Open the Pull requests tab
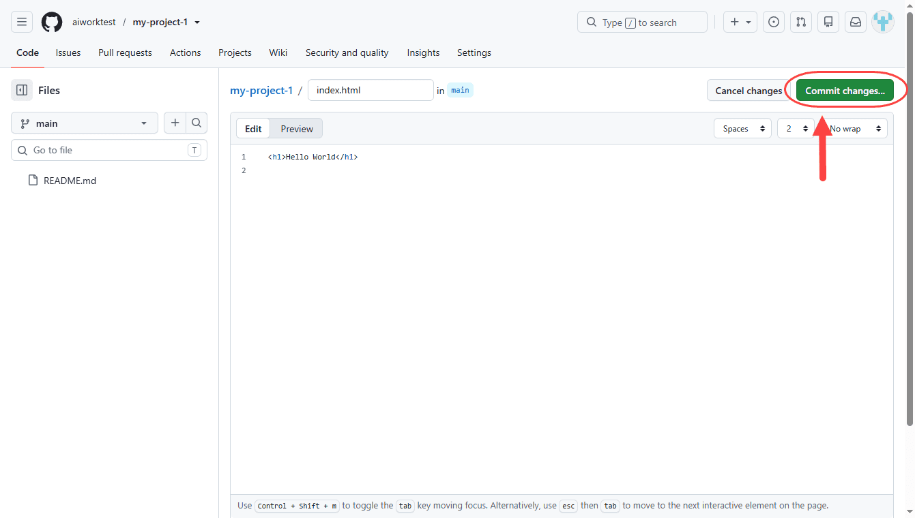Viewport: 915px width, 518px height. tap(125, 52)
